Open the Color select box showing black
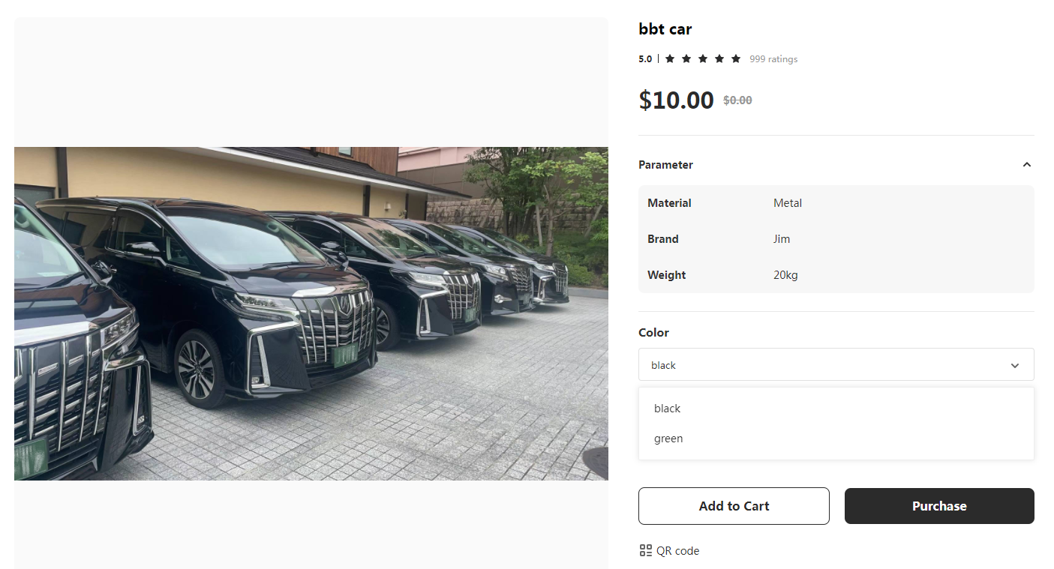The width and height of the screenshot is (1054, 569). pyautogui.click(x=825, y=365)
